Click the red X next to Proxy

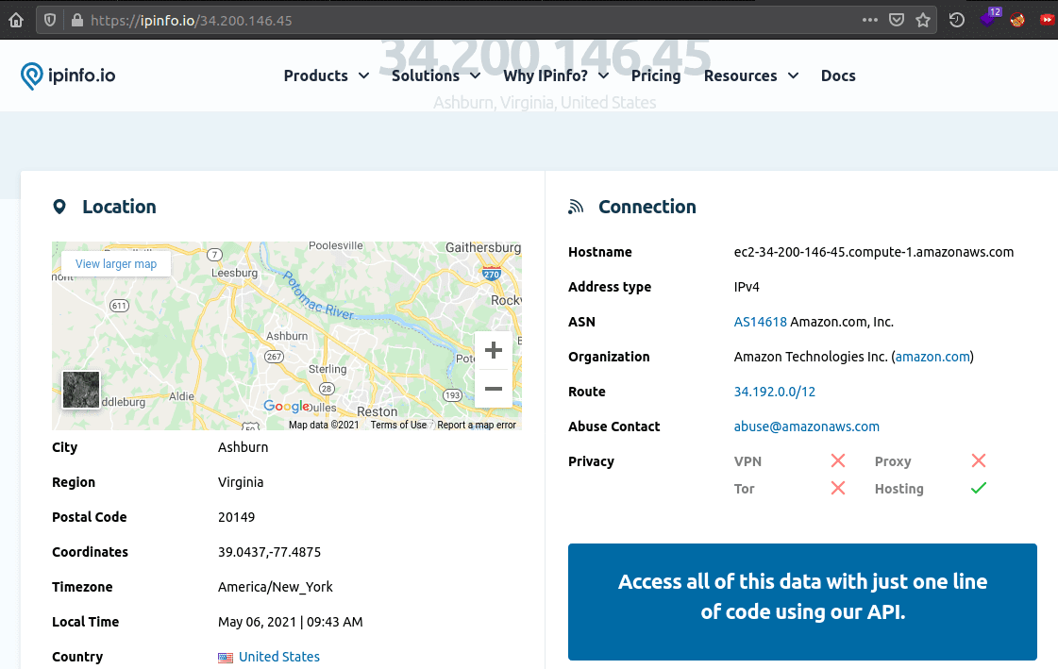[x=979, y=460]
